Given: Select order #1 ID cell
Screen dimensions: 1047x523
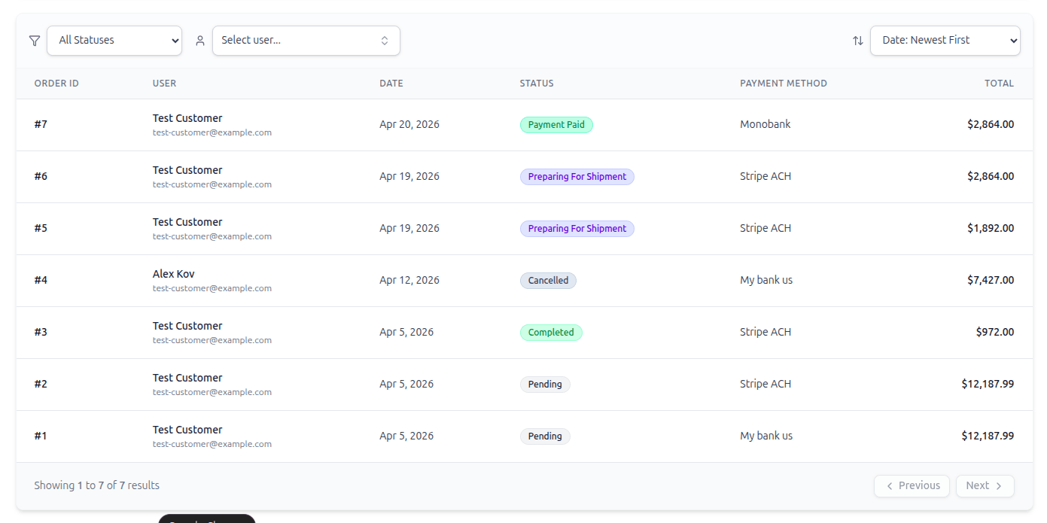Looking at the screenshot, I should coord(41,436).
